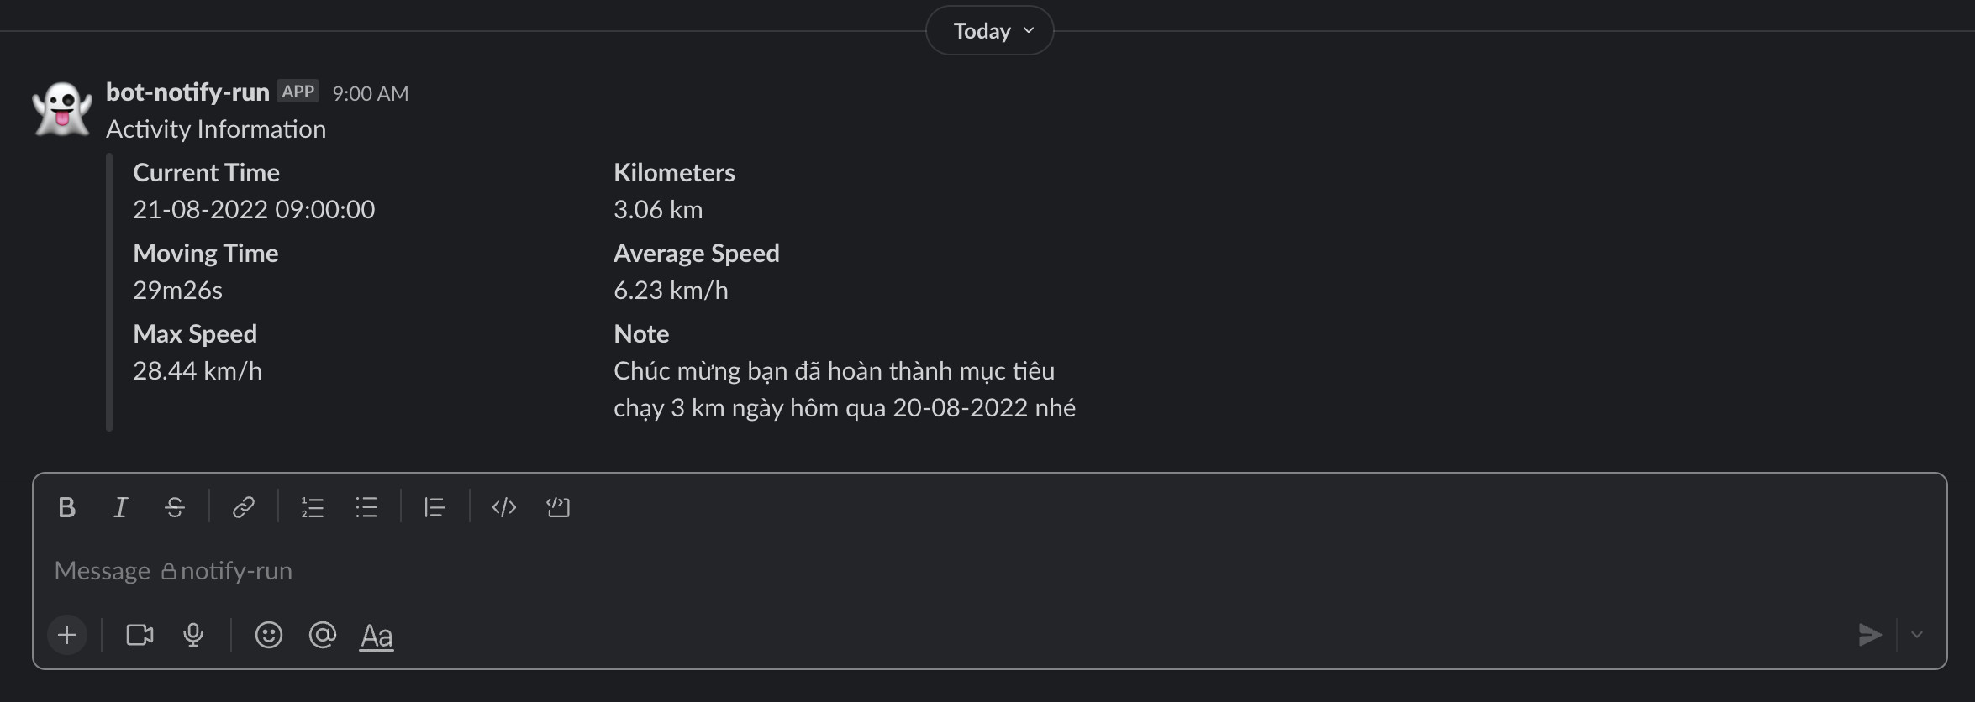
Task: Open the Today date navigation dropdown
Action: tap(988, 29)
